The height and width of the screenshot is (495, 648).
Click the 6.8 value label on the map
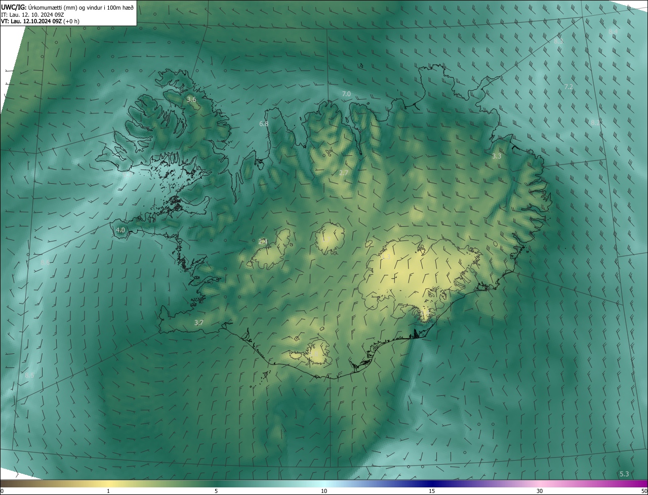pyautogui.click(x=264, y=123)
